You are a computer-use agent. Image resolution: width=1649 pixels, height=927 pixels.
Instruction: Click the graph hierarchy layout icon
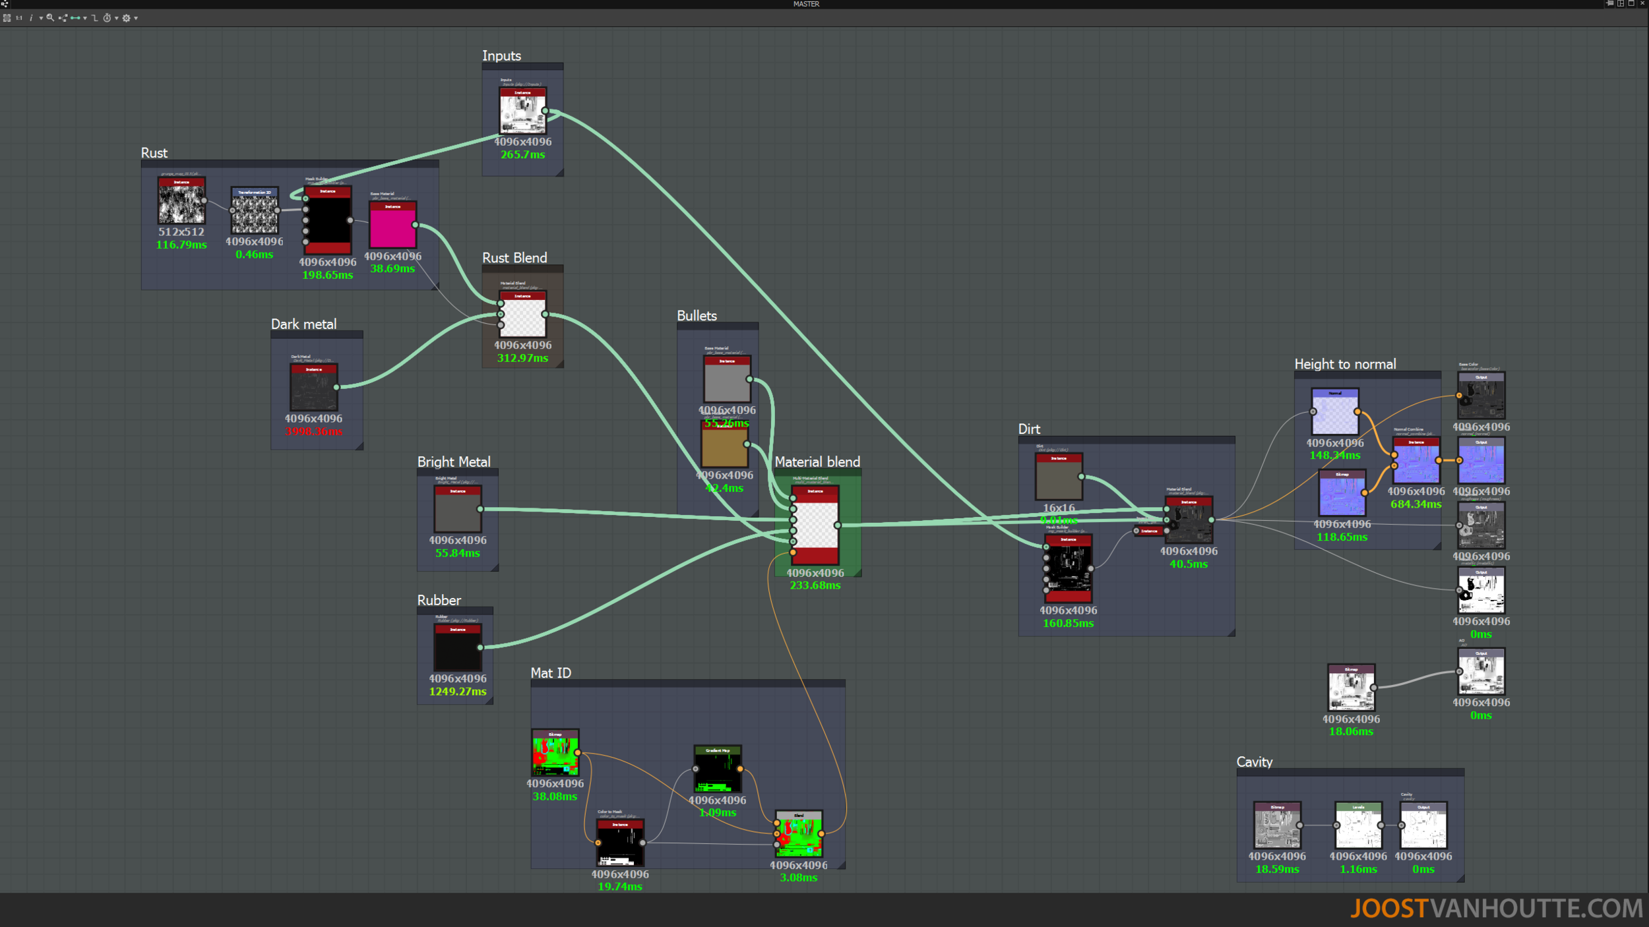[x=63, y=18]
